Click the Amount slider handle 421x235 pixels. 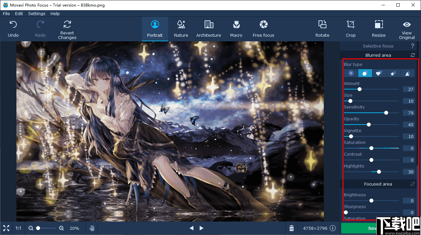click(x=359, y=89)
